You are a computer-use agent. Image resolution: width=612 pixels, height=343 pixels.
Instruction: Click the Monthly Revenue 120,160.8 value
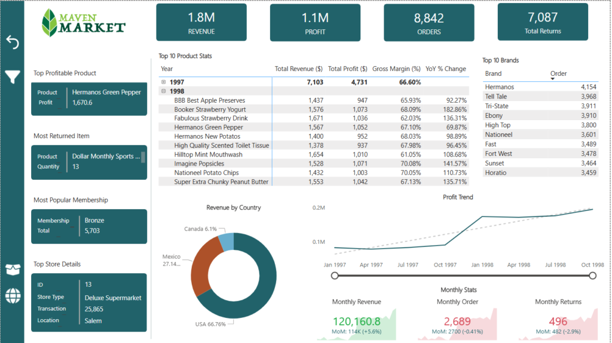[x=356, y=321]
